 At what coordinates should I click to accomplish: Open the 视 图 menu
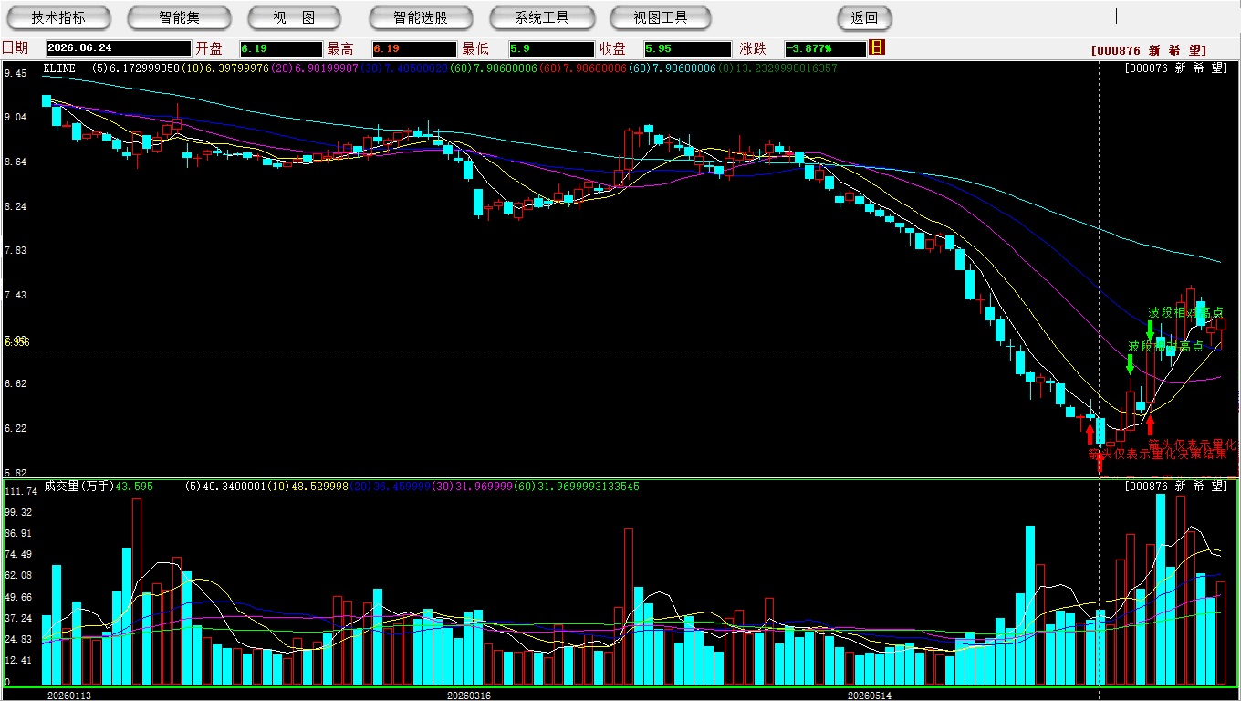coord(294,17)
